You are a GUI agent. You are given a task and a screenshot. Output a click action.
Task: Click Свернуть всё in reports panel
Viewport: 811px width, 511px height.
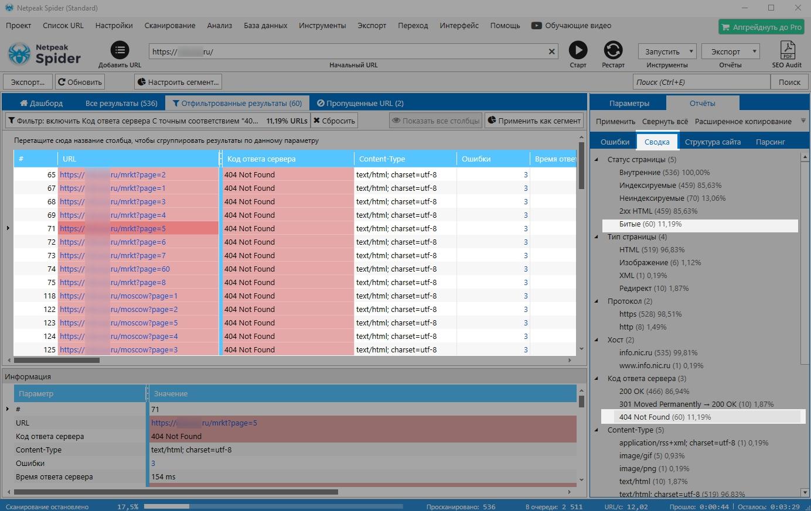coord(665,121)
